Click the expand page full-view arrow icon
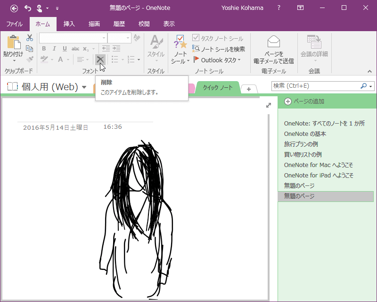Screen dimensions: 377x302 click(x=269, y=105)
